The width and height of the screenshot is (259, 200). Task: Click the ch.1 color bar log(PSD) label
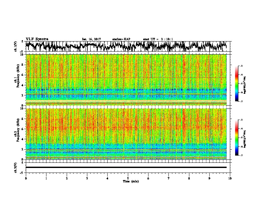coord(245,85)
